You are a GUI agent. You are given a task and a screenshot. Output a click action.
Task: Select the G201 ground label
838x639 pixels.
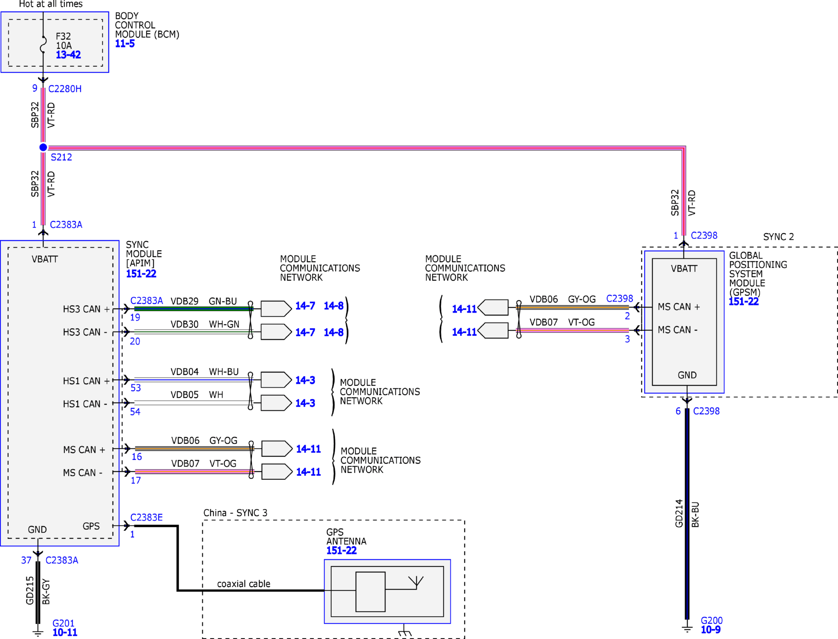click(x=63, y=623)
